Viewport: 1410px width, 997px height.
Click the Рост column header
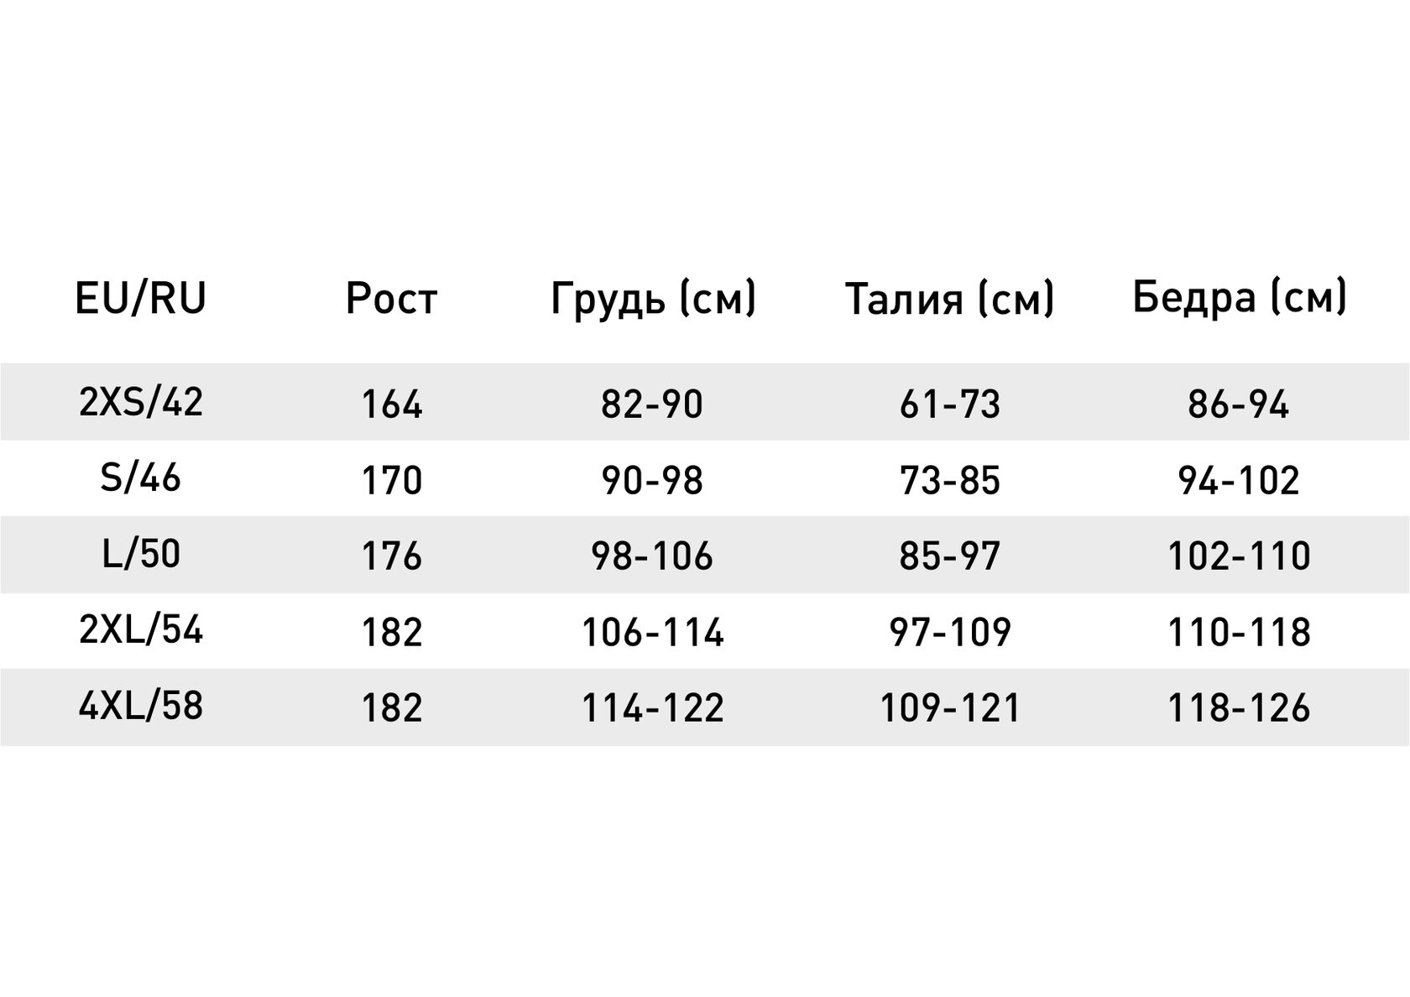tap(391, 299)
